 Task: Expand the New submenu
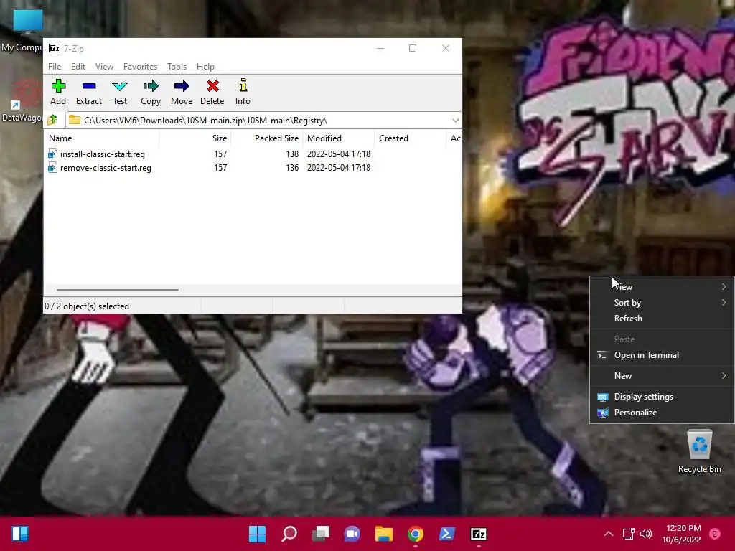[661, 376]
